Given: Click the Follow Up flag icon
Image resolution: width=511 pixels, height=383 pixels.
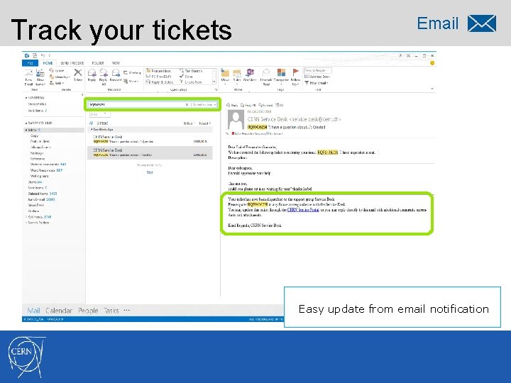Looking at the screenshot, I should point(295,72).
